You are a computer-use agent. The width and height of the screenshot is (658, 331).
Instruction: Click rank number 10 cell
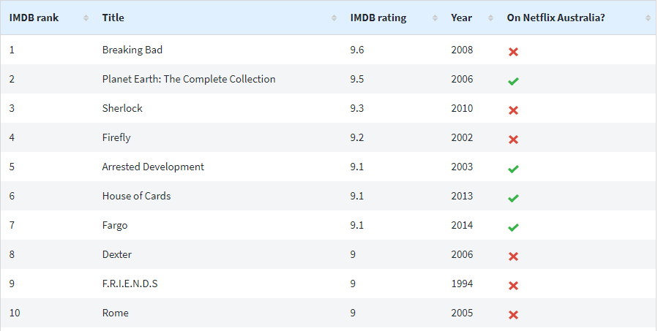click(x=15, y=313)
